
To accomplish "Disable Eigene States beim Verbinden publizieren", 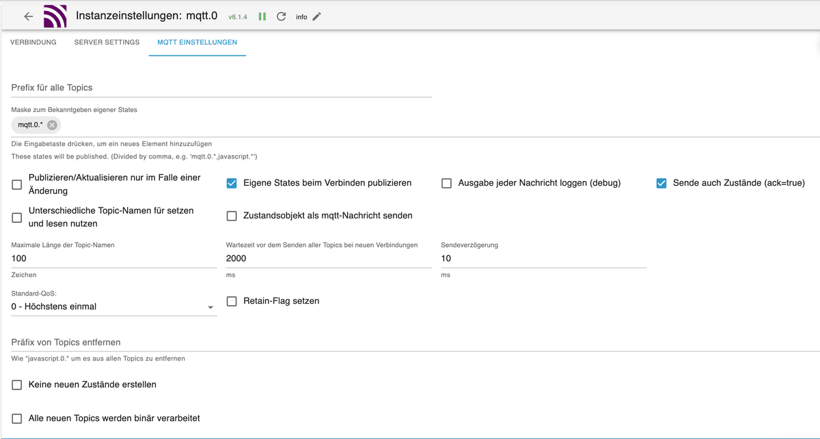I will coord(232,183).
